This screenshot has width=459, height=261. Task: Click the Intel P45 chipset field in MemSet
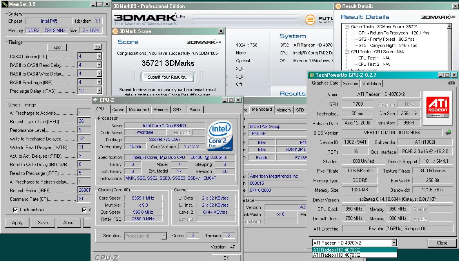pos(49,21)
